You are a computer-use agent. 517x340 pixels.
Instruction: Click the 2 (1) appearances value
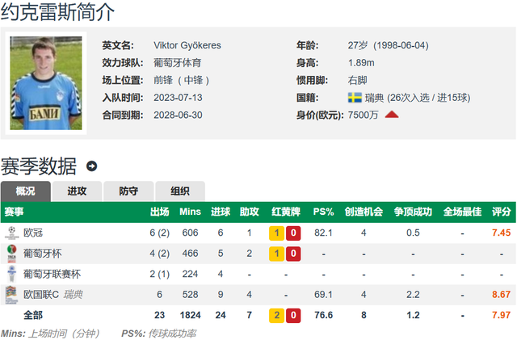click(160, 274)
